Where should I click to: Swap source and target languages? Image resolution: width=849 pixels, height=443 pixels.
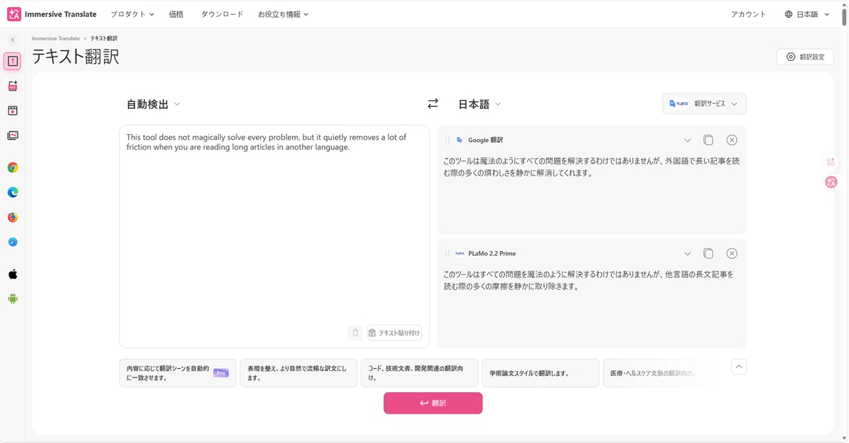point(433,104)
